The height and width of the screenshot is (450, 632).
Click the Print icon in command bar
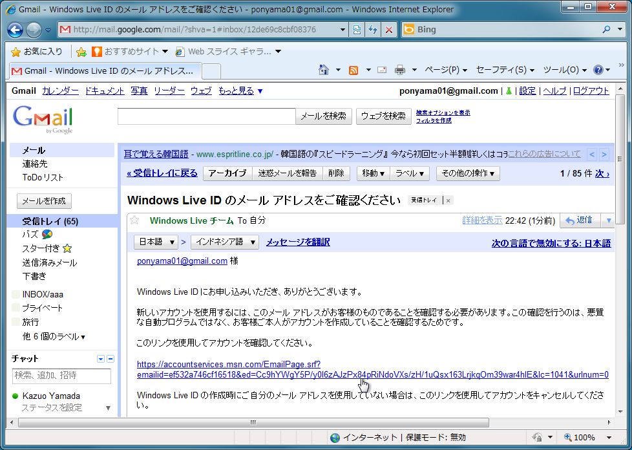tap(400, 70)
